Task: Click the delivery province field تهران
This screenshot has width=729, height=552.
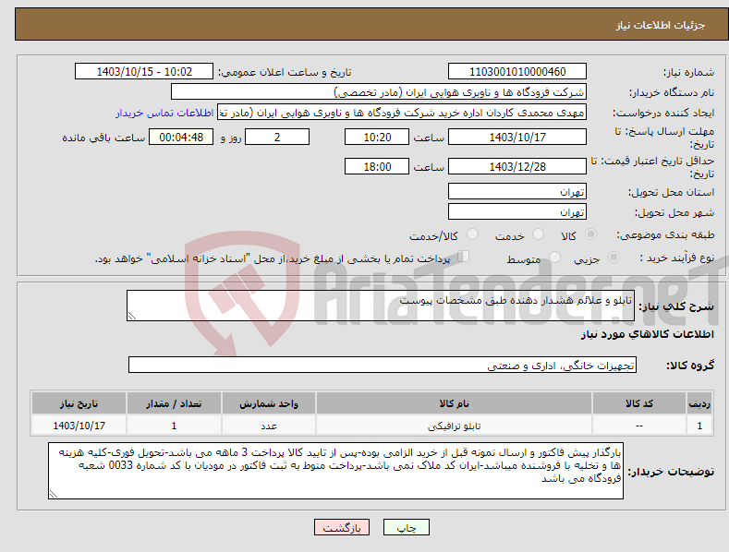Action: pos(517,191)
